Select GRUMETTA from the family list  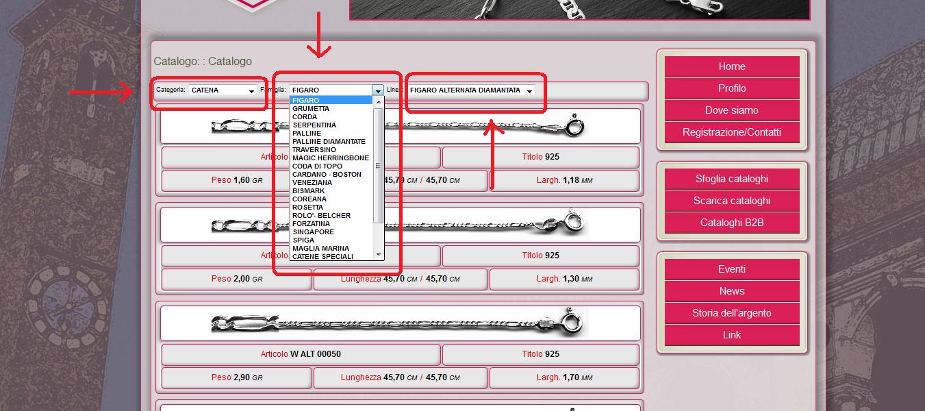311,109
